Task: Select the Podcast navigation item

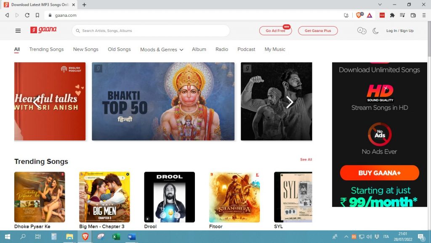Action: [x=246, y=49]
